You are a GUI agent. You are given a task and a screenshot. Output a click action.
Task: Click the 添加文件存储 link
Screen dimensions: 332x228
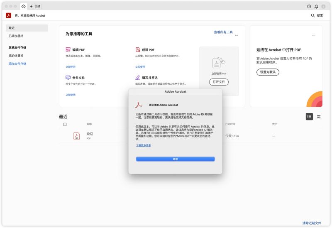[17, 64]
